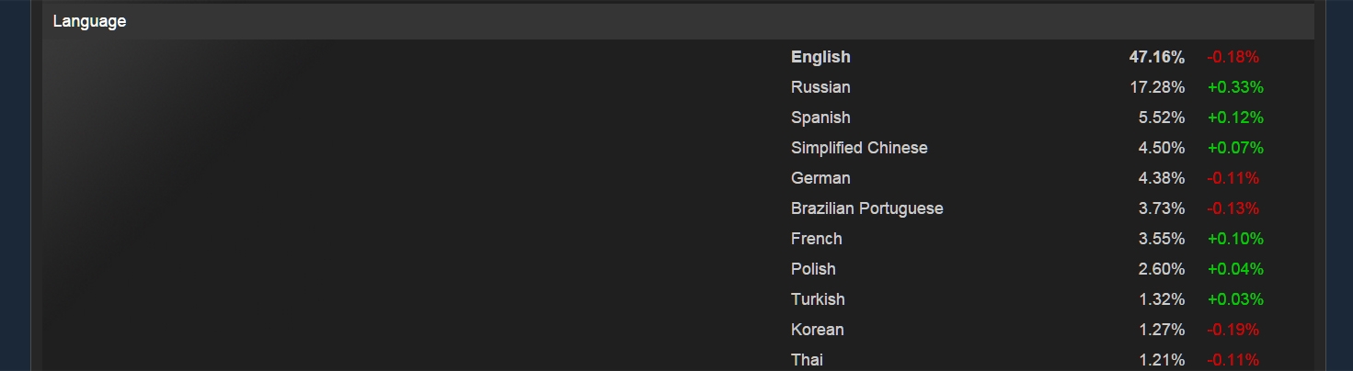This screenshot has height=371, width=1353.
Task: Click Russian's 17.28% share value
Action: (x=1157, y=87)
